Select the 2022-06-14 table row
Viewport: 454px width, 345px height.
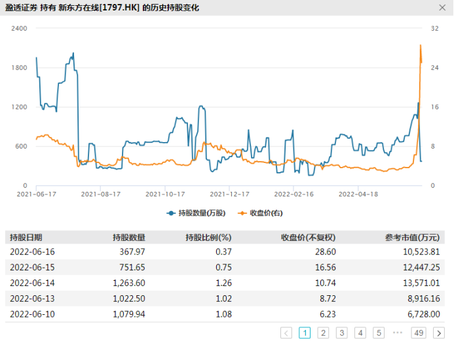(227, 283)
